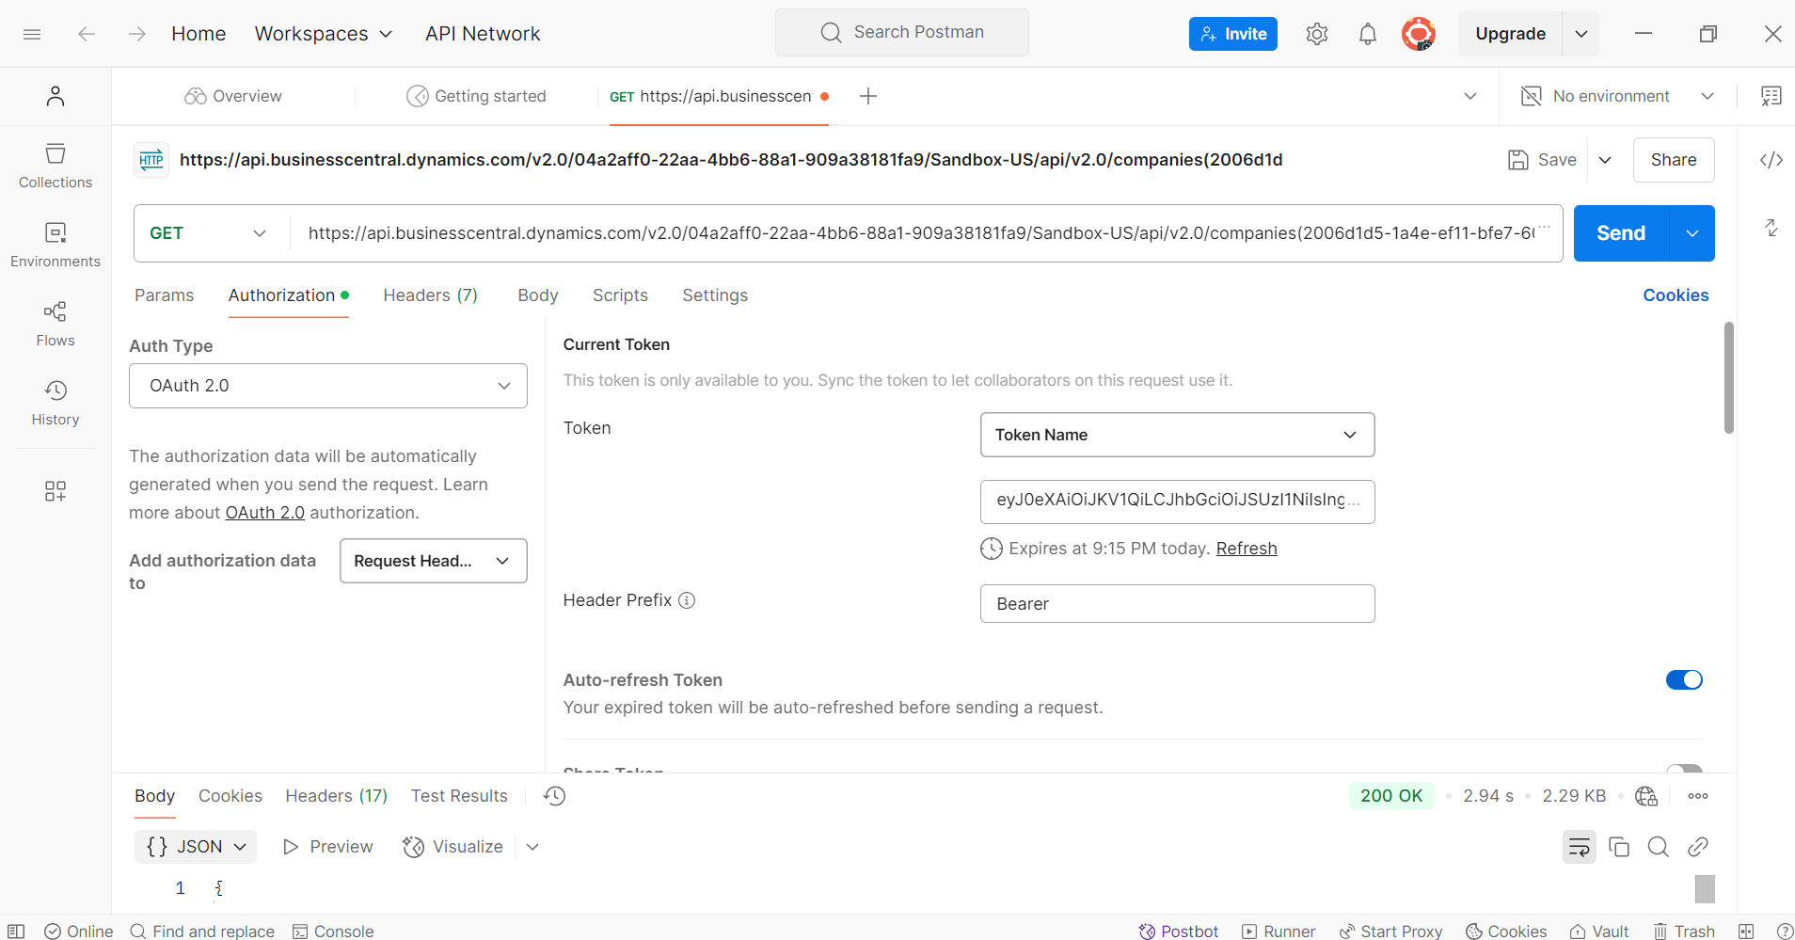This screenshot has height=940, width=1795.
Task: Open the hamburger menu icon
Action: pyautogui.click(x=32, y=34)
